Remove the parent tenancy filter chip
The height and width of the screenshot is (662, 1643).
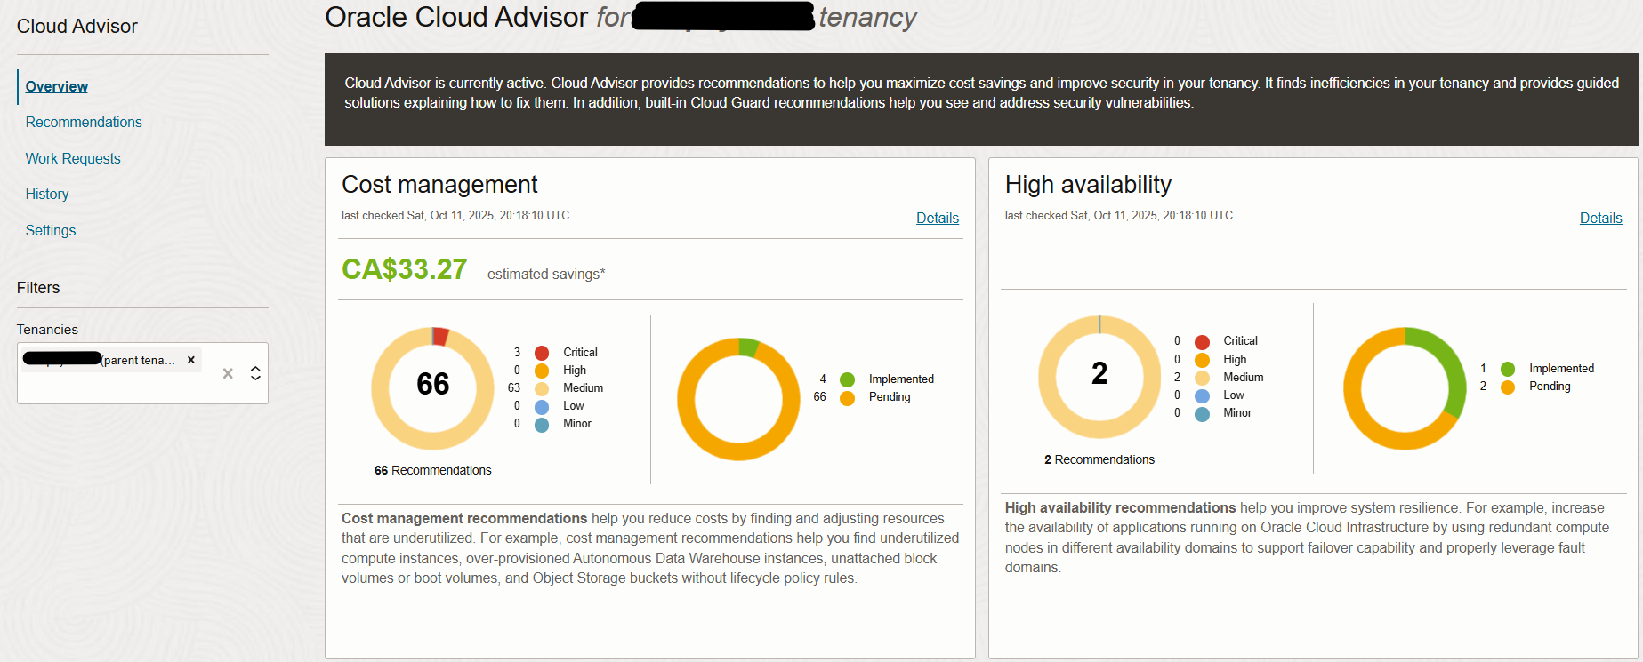190,360
